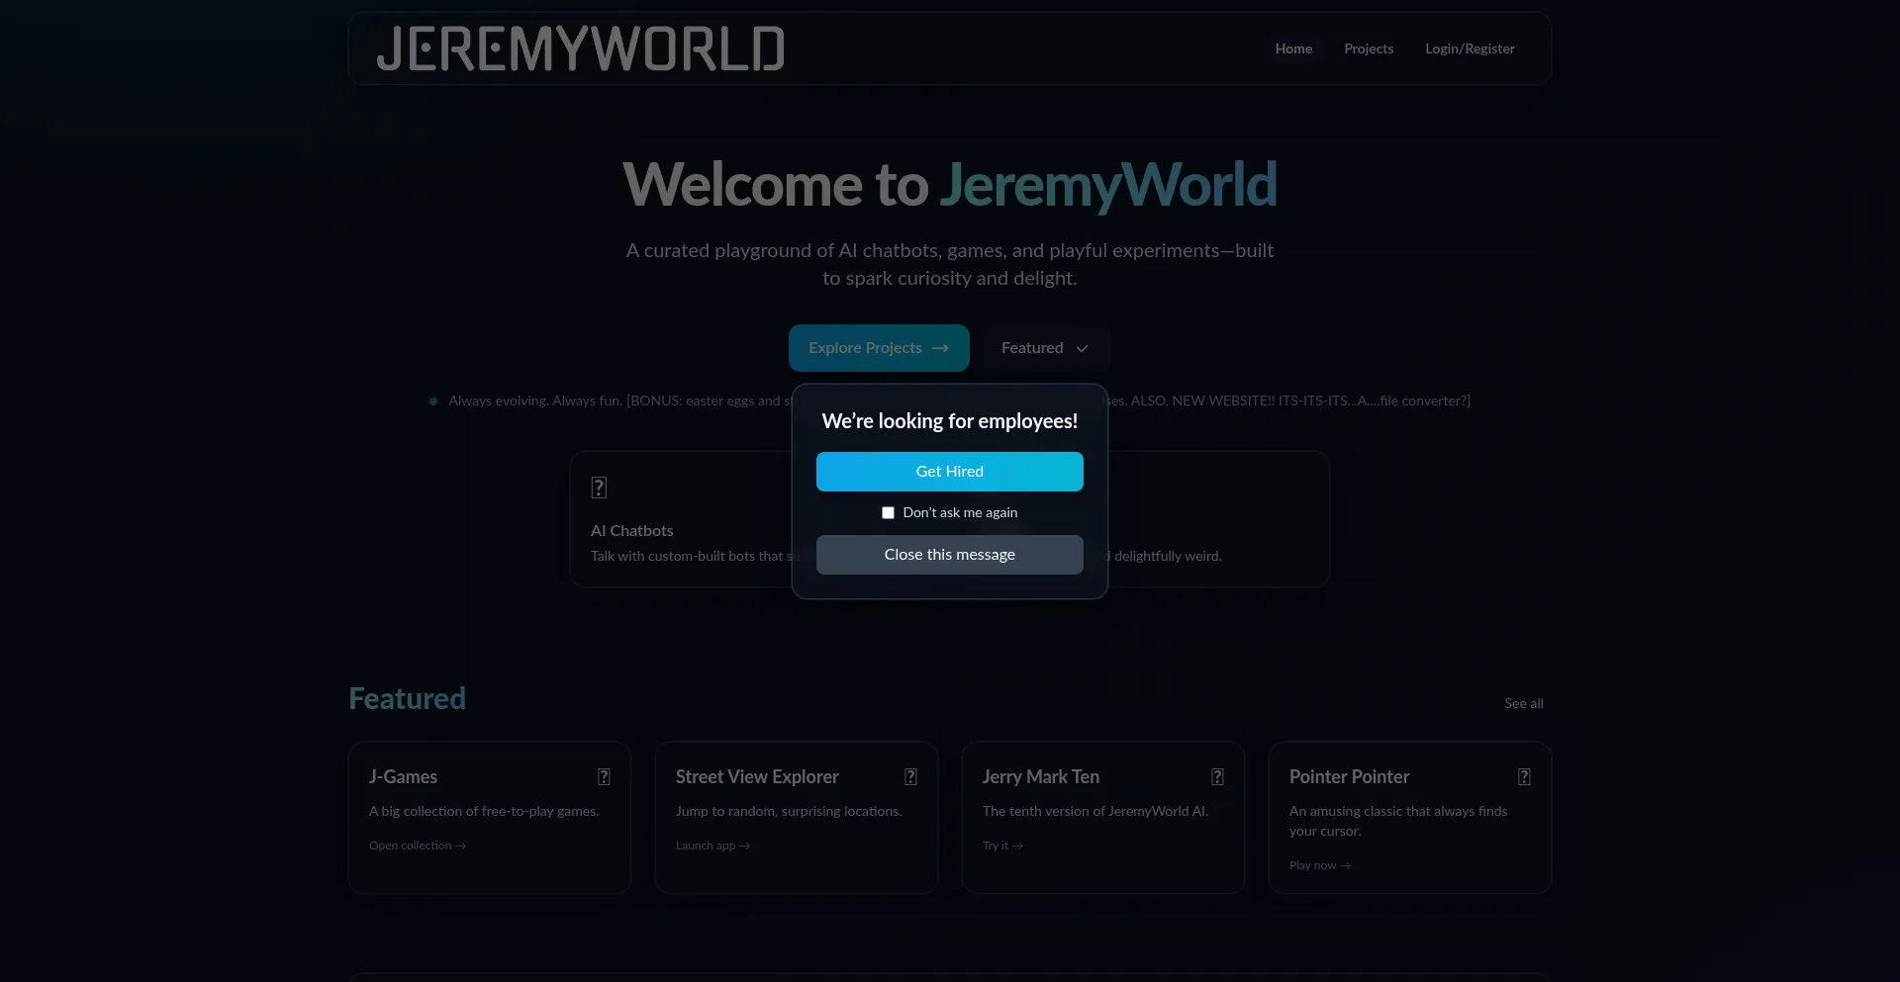Check the Don't ask me again box
1900x982 pixels.
pos(888,512)
